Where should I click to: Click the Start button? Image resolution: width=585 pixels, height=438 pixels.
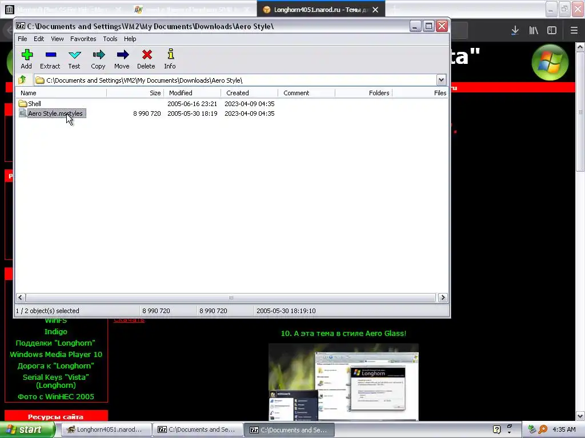[27, 429]
